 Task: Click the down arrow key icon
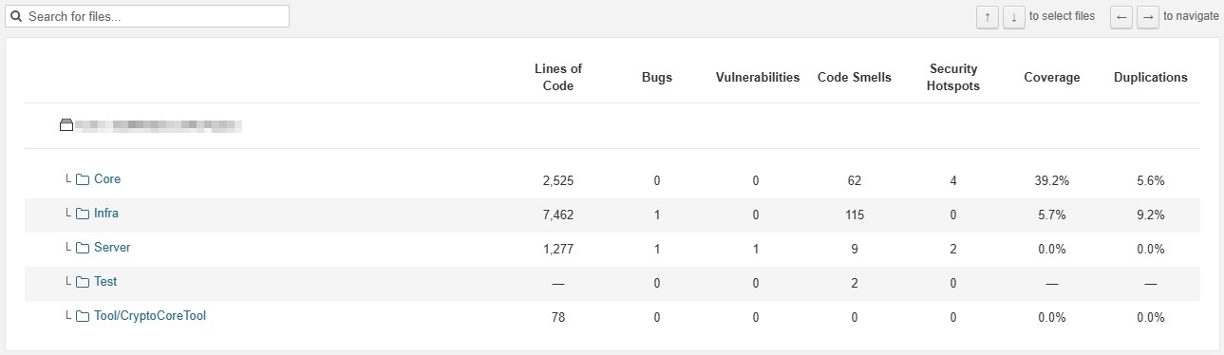(1014, 17)
